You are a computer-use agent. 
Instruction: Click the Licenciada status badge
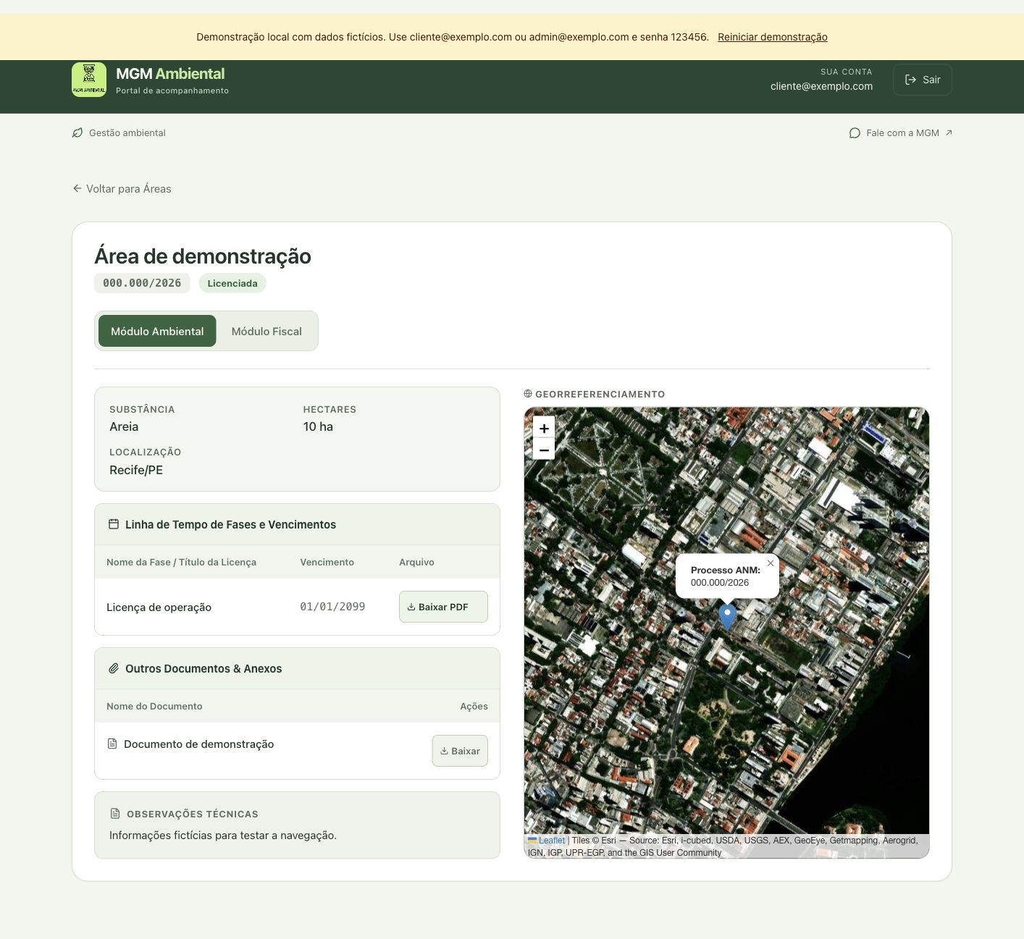pyautogui.click(x=232, y=283)
